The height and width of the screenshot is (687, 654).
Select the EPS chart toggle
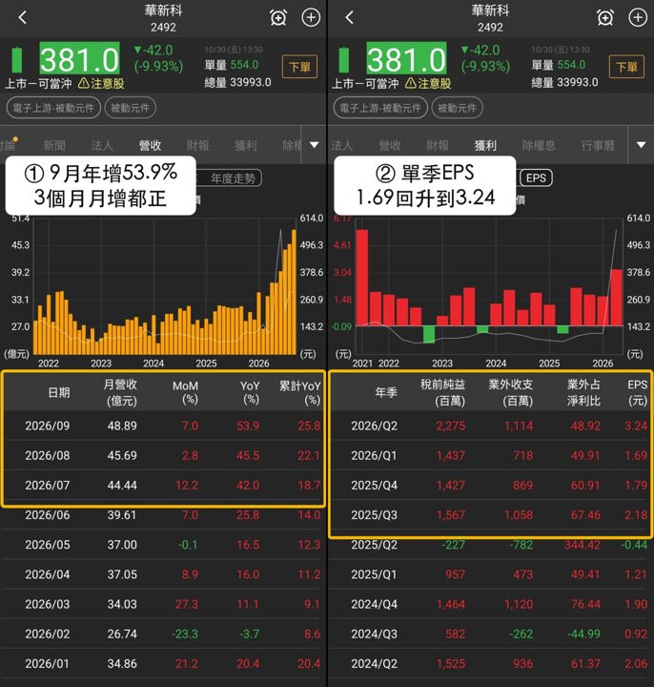pyautogui.click(x=536, y=177)
